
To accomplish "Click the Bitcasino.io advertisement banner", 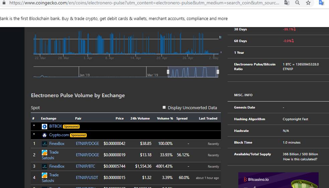I will [x=278, y=180].
